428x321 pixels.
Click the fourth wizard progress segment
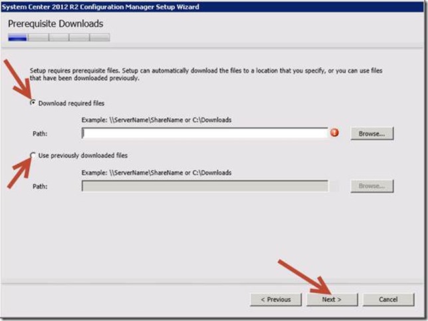coord(79,38)
